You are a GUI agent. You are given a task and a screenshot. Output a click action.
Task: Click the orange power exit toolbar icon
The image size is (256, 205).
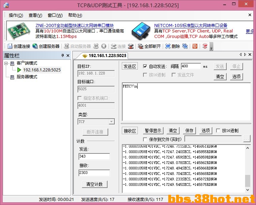[x=195, y=46]
